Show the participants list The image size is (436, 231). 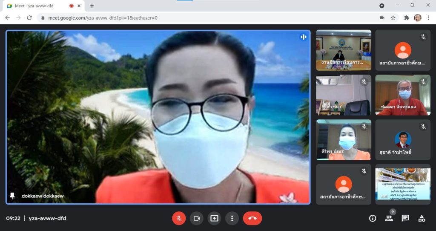click(389, 218)
